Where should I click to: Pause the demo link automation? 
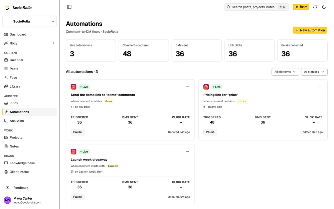pyautogui.click(x=77, y=132)
